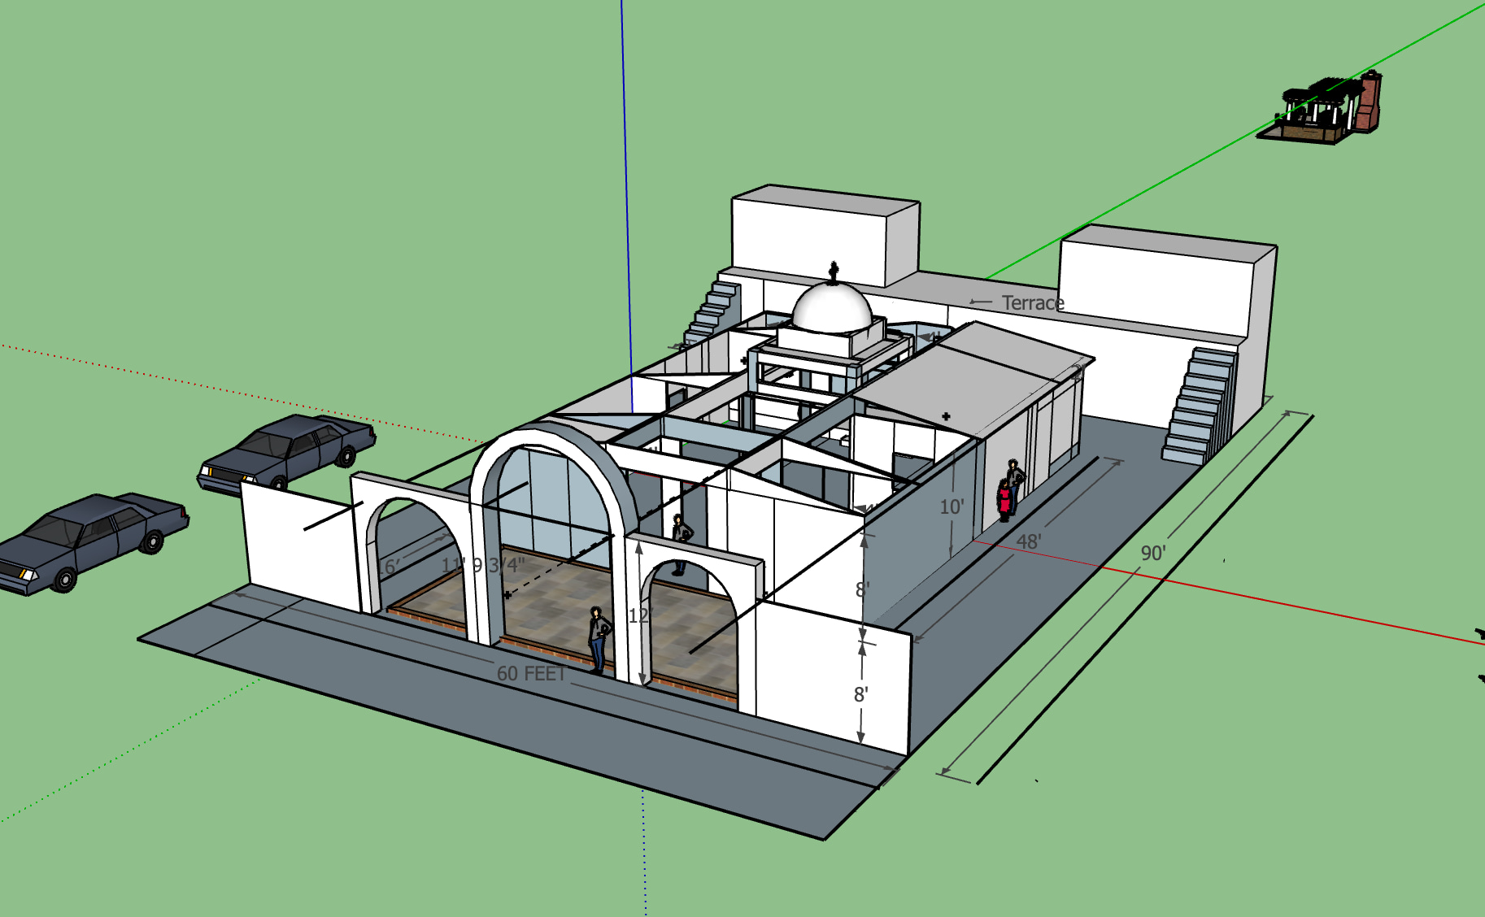Click the 12' dimension label
The height and width of the screenshot is (917, 1485).
click(x=639, y=616)
